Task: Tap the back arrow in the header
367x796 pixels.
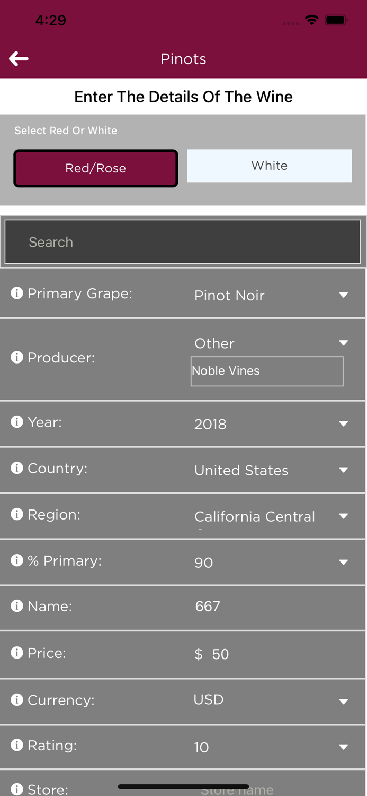Action: coord(18,58)
